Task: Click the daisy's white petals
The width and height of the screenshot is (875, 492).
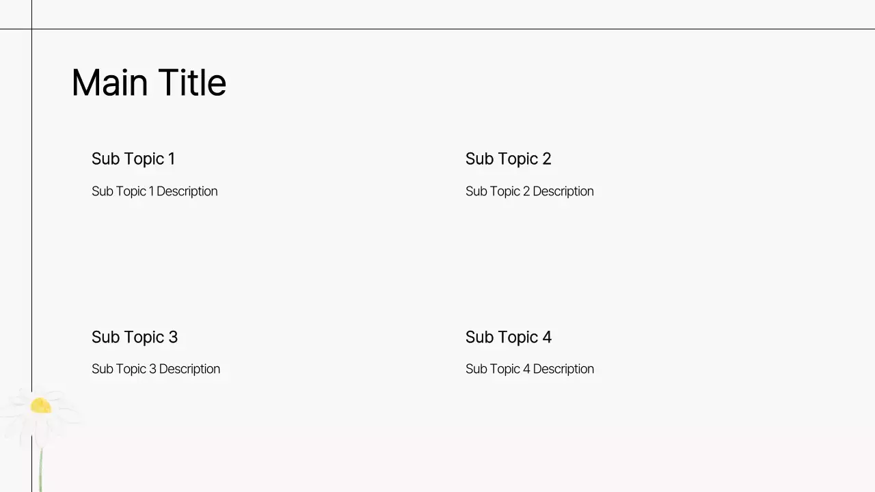Action: [x=60, y=418]
